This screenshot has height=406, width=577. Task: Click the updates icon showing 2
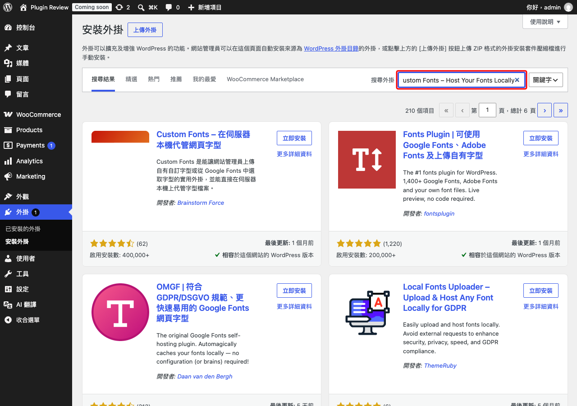click(x=119, y=7)
